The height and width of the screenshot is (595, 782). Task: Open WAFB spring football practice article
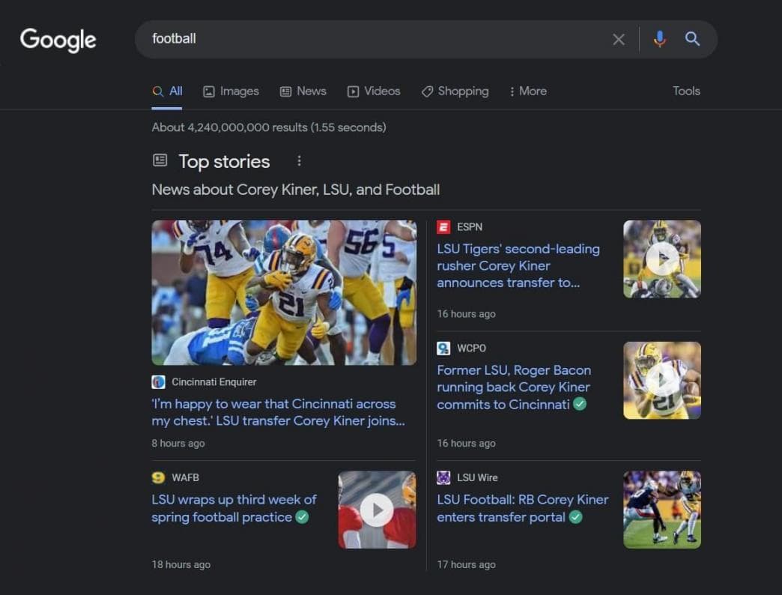(234, 508)
